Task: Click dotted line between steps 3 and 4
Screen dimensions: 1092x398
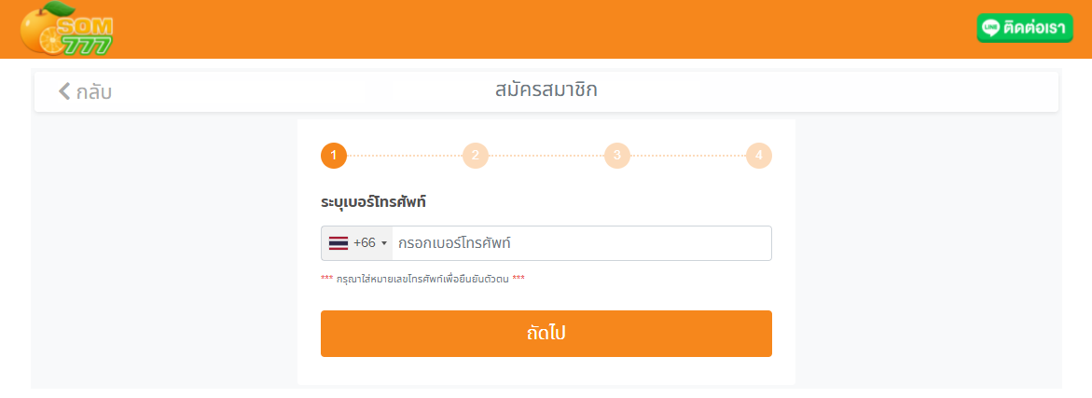Action: coord(688,156)
